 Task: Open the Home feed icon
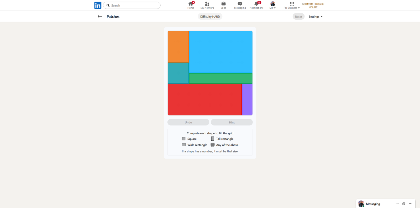point(191,4)
